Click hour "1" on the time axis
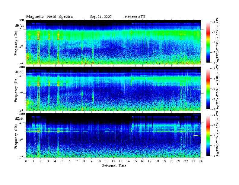 [33, 161]
